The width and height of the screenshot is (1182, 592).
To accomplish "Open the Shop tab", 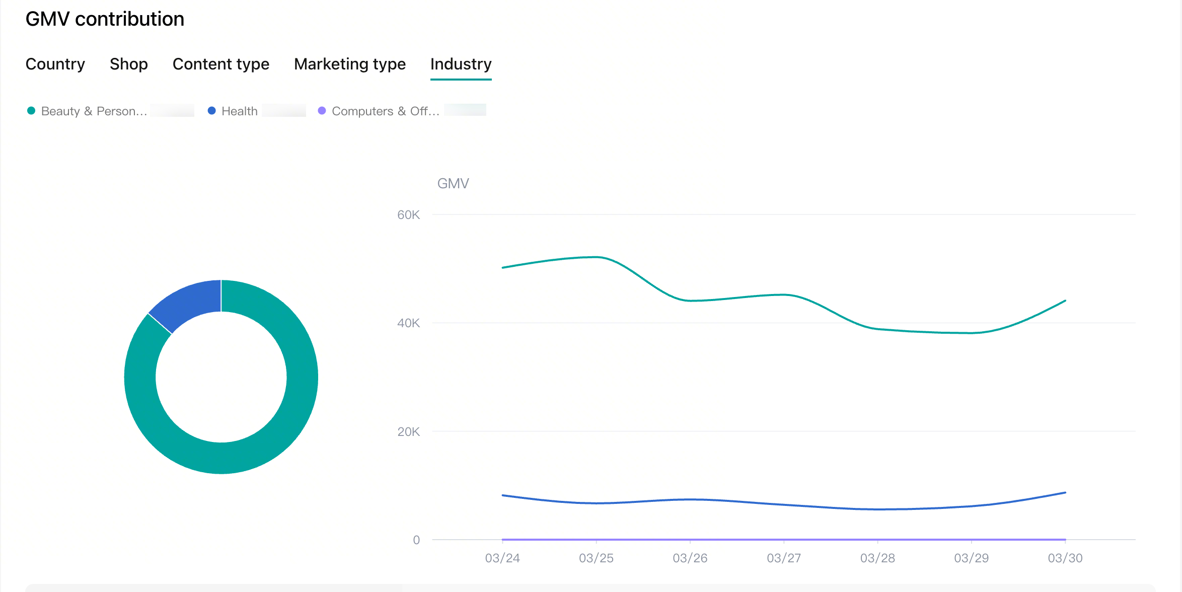I will pos(129,64).
